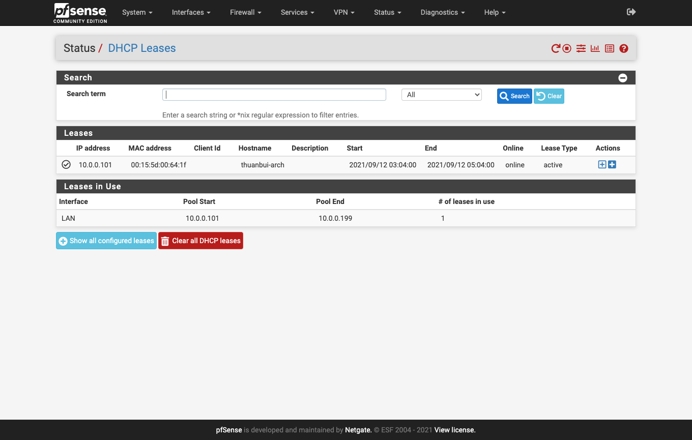Sort by Start column header
Viewport: 692px width, 440px height.
(355, 148)
